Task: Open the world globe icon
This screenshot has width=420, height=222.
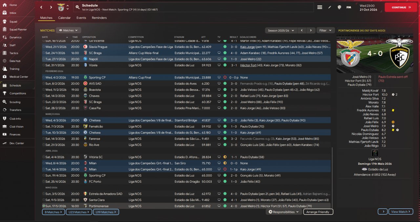Action: pyautogui.click(x=339, y=7)
